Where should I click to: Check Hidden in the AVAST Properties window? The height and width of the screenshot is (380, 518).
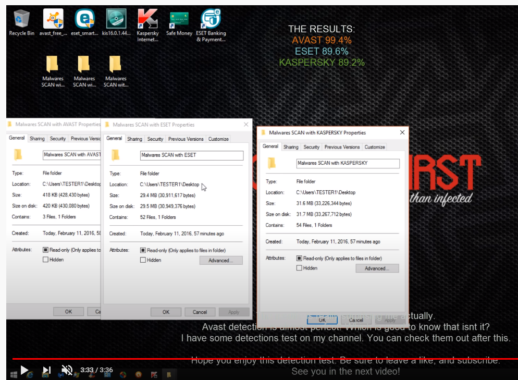(x=45, y=260)
